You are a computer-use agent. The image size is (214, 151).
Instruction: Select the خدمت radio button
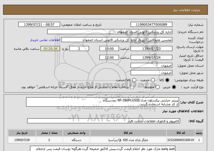click(153, 80)
